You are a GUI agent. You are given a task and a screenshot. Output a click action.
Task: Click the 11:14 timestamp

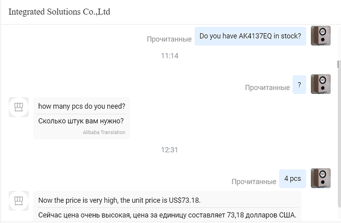click(170, 56)
